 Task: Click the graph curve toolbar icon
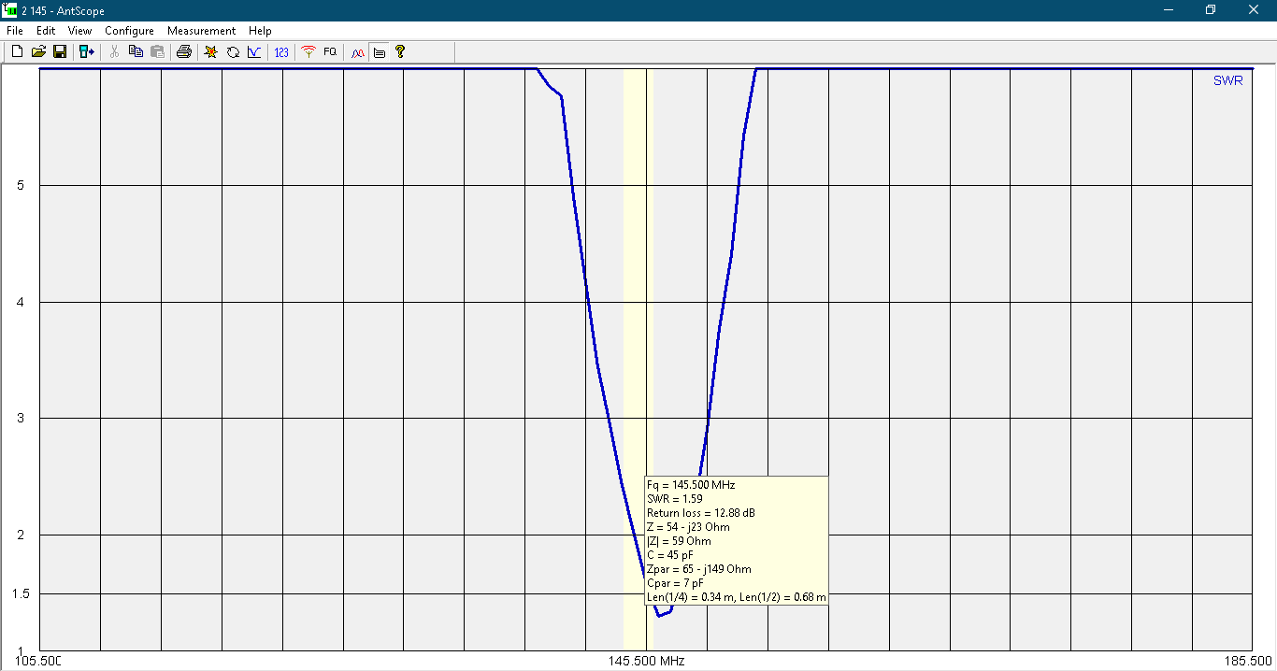(x=253, y=52)
